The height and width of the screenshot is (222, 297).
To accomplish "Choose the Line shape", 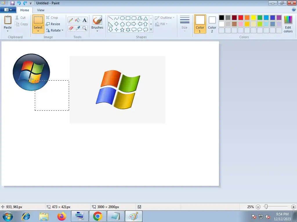I will pyautogui.click(x=111, y=18).
